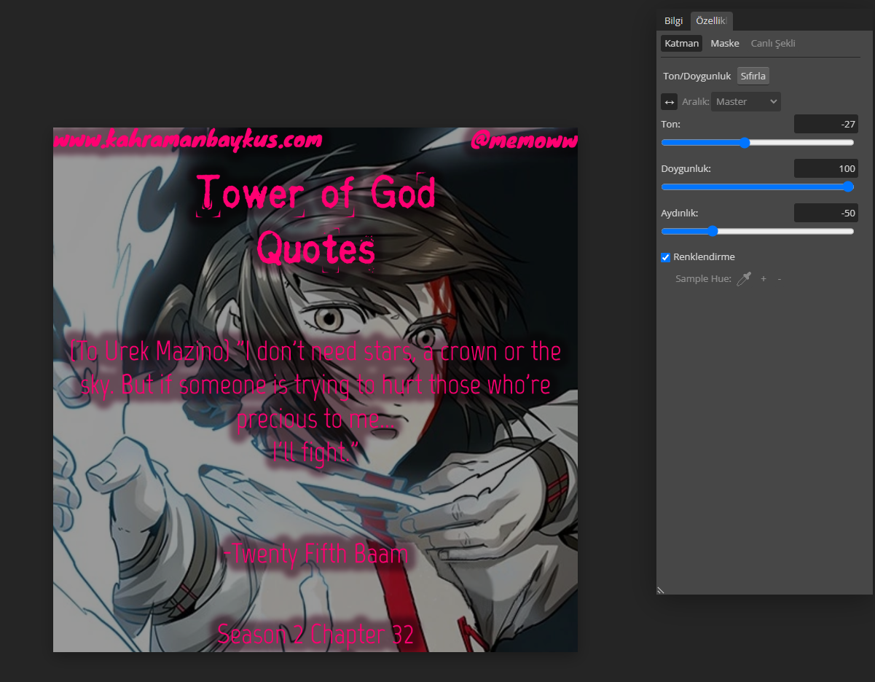Select the Özellikler tab
875x682 pixels.
(711, 20)
